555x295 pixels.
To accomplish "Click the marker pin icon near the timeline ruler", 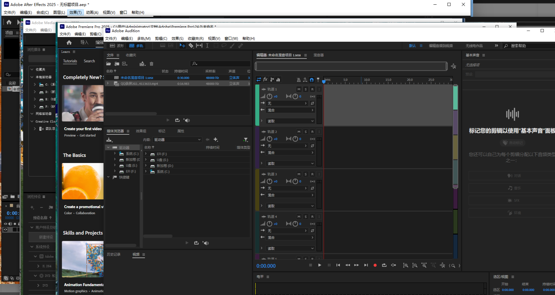I will click(x=318, y=80).
